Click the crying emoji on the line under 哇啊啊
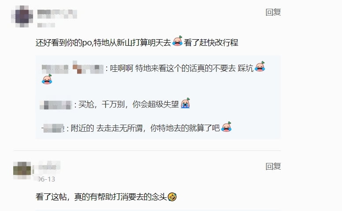Screen dimensions: 342x211 47,79
